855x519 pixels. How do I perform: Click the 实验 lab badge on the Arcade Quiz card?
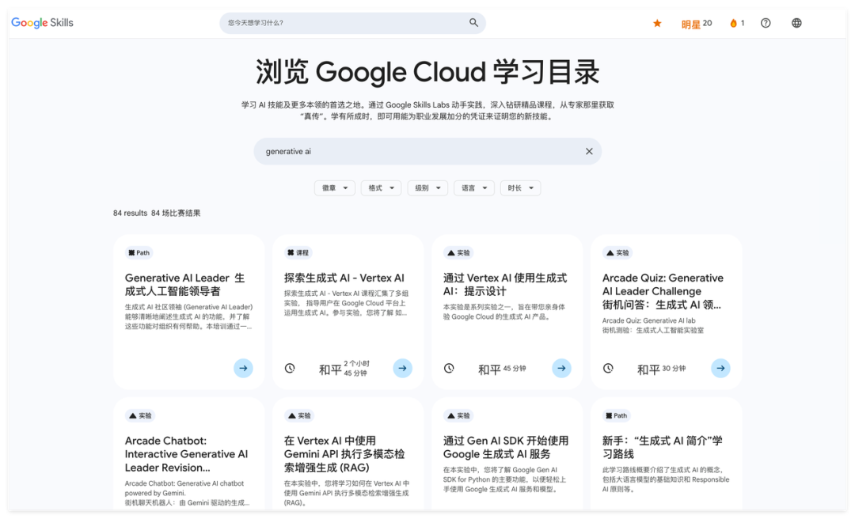click(x=617, y=252)
